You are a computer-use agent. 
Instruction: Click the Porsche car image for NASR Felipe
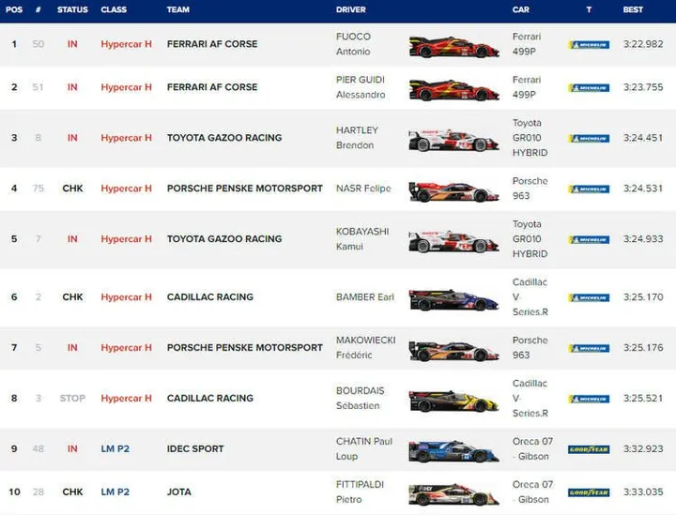454,190
